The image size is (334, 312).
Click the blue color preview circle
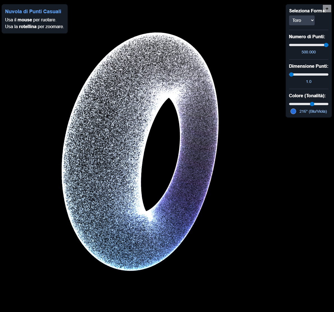[293, 111]
